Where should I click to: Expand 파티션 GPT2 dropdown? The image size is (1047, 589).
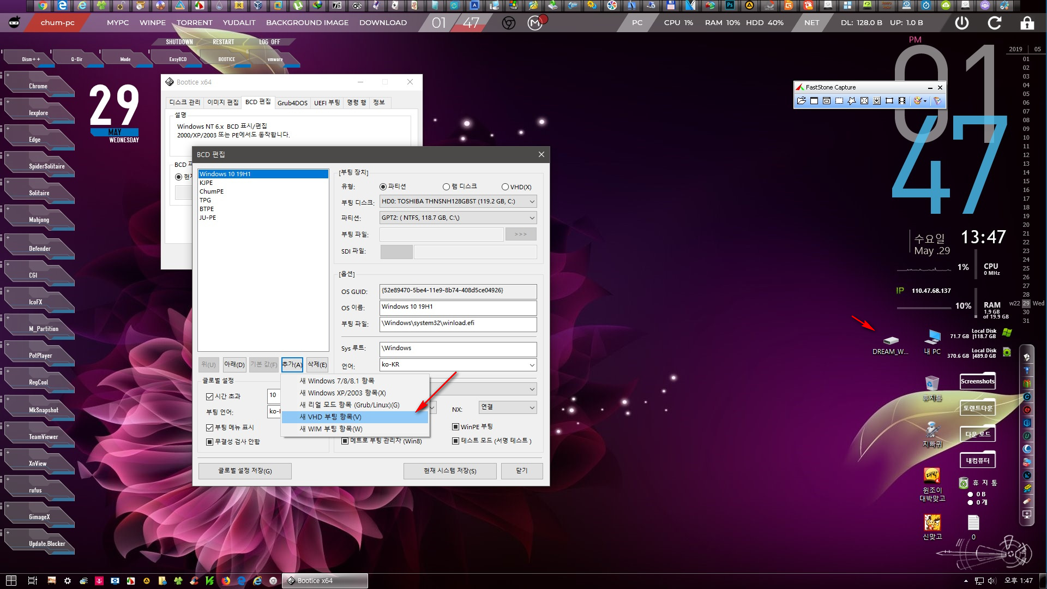pos(458,218)
